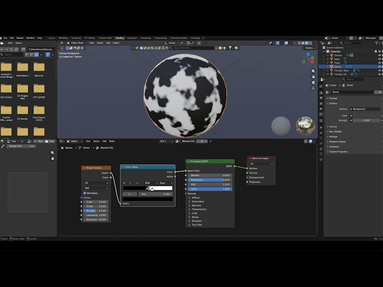The image size is (383, 287).
Task: Toggle visibility eye for Sphere in outliner
Action: tap(379, 66)
